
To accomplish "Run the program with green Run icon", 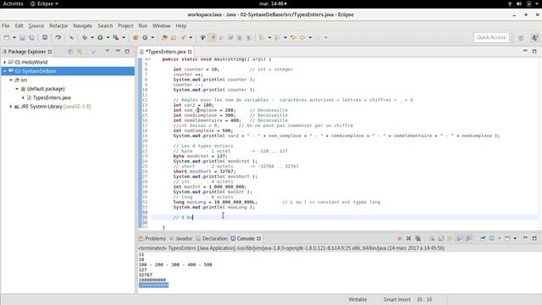I will tap(100, 37).
